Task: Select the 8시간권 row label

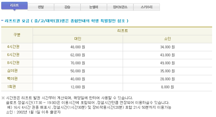Action: pyautogui.click(x=13, y=63)
